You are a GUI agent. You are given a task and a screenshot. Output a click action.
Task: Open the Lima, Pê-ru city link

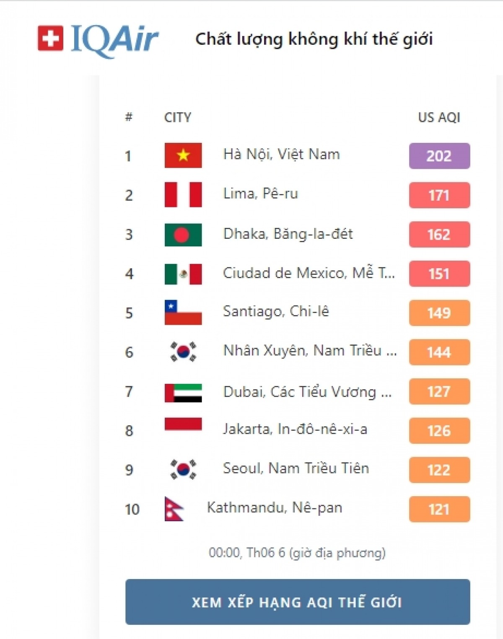coord(260,194)
